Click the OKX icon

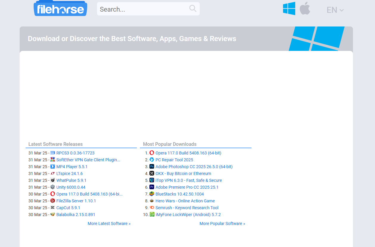coord(152,173)
